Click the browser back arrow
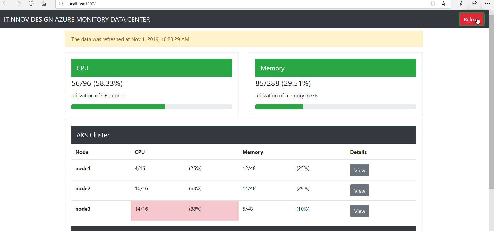Viewport: 494px width, 231px height. (x=5, y=4)
